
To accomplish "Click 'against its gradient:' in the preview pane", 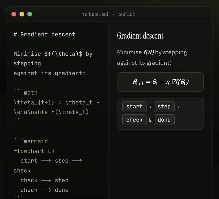I will pyautogui.click(x=144, y=63).
